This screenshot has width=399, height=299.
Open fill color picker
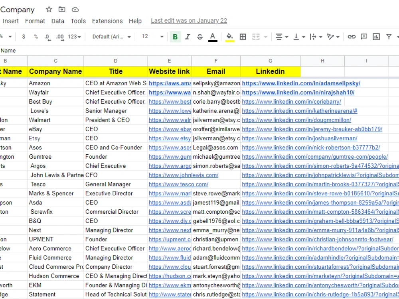click(x=229, y=37)
